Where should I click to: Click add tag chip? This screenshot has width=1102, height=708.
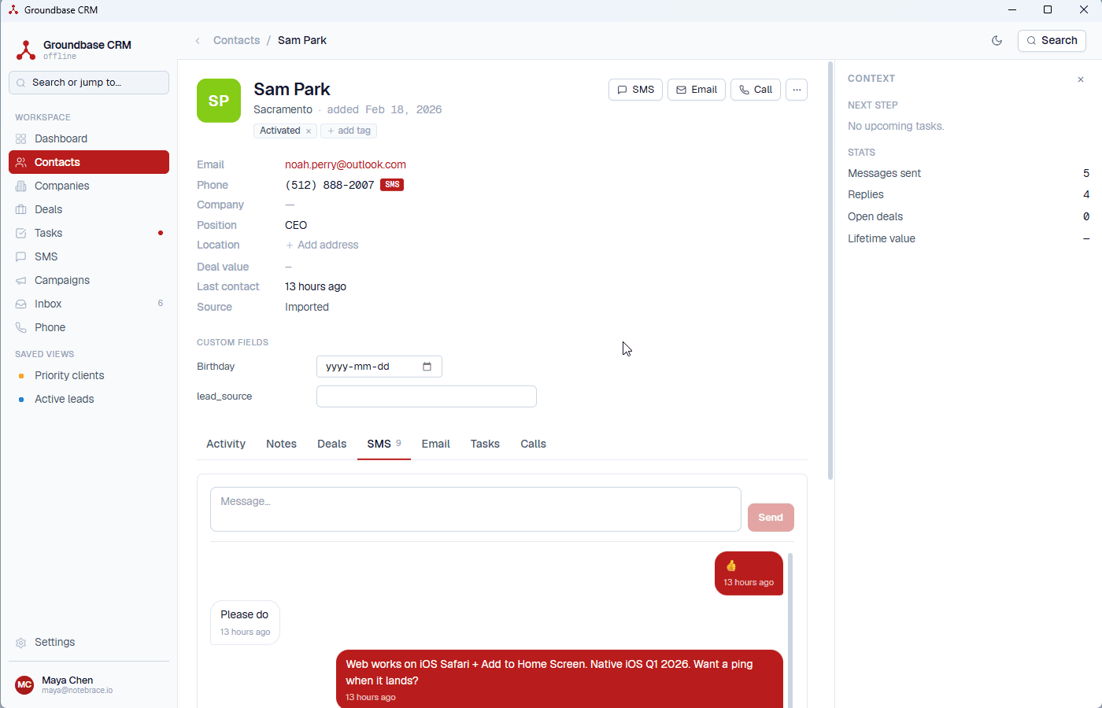[349, 131]
